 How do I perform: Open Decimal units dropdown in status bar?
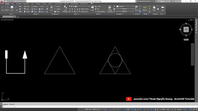pos(180,109)
